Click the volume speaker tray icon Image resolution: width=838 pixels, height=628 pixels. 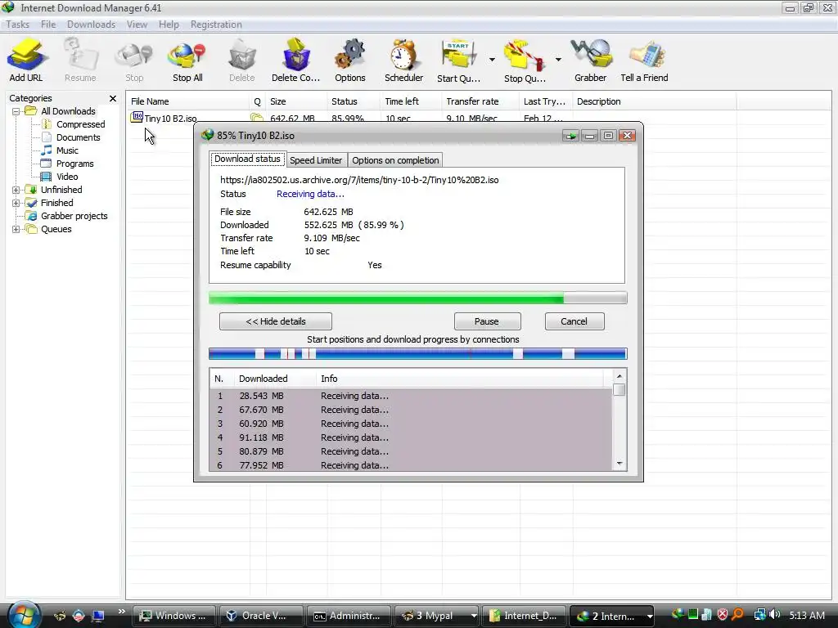pyautogui.click(x=775, y=615)
